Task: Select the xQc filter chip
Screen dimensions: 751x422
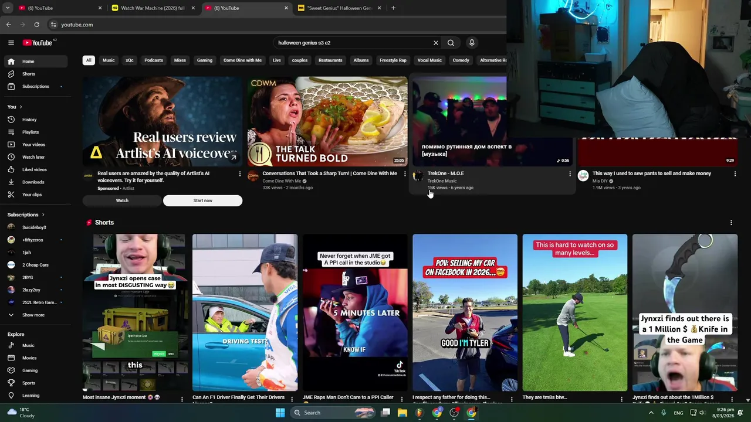Action: [x=130, y=60]
